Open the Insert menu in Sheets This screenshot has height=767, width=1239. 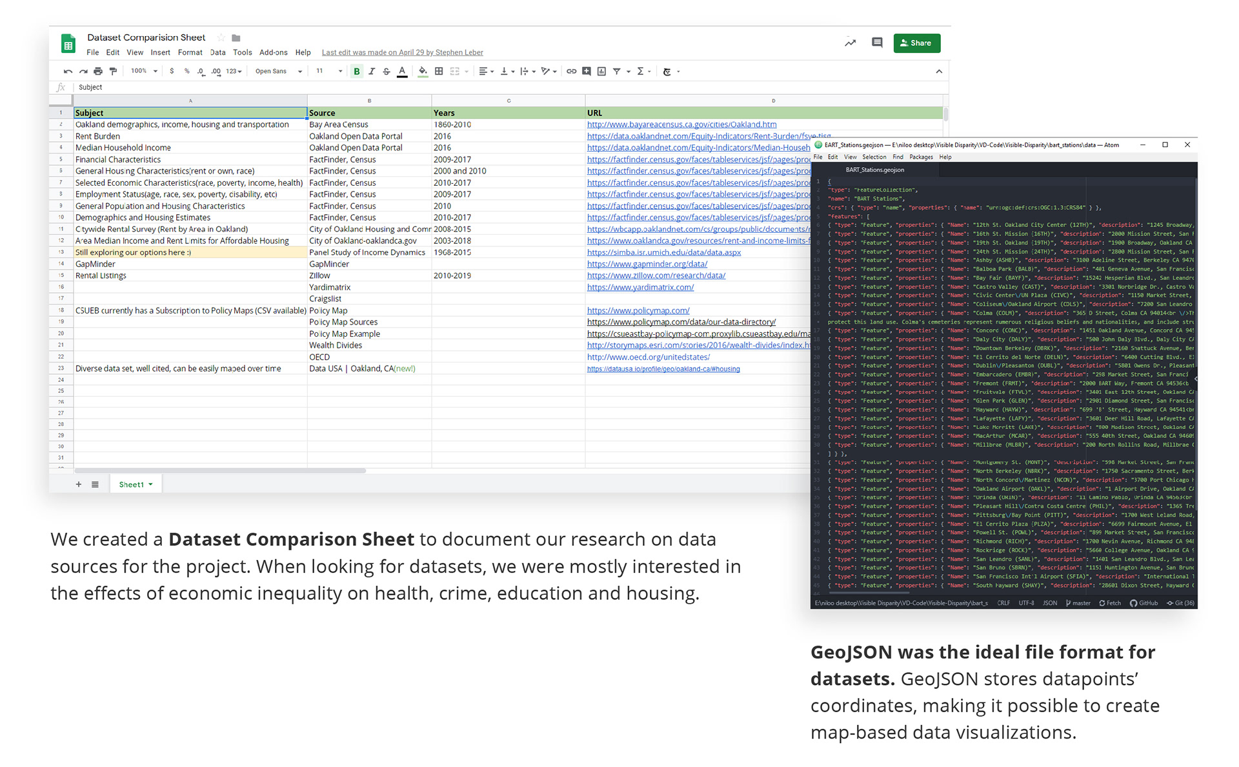pos(161,53)
